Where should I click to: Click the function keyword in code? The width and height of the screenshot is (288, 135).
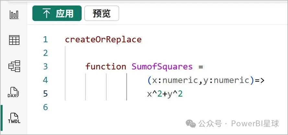tap(106, 67)
